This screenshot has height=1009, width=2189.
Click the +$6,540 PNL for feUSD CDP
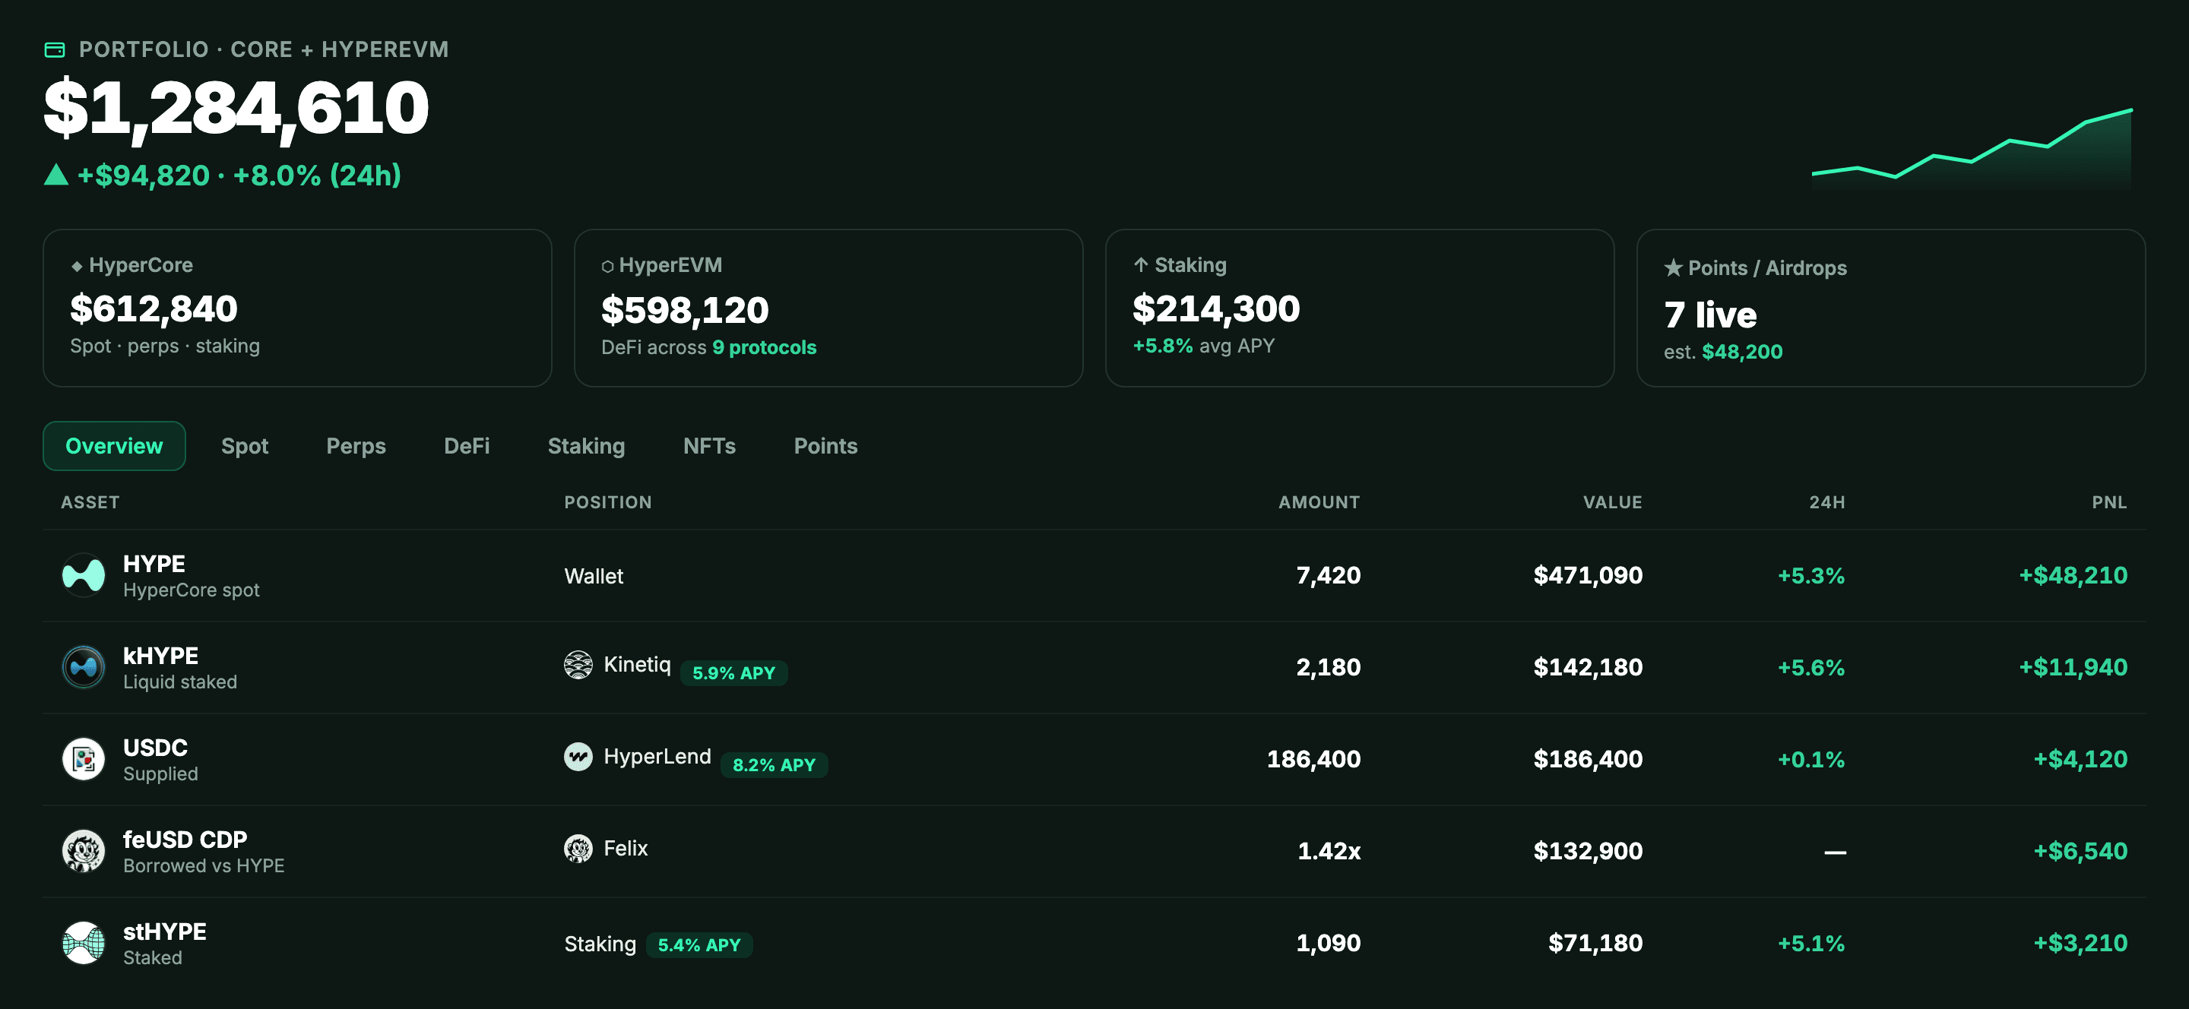pyautogui.click(x=2080, y=850)
